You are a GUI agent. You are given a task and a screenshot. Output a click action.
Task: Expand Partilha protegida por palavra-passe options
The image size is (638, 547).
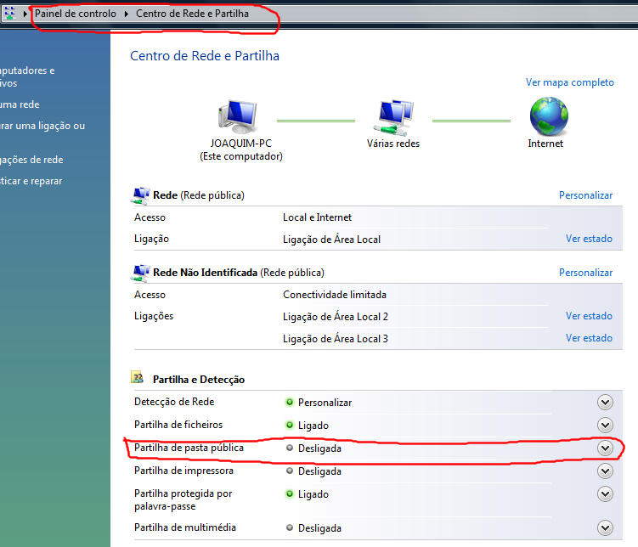[605, 493]
